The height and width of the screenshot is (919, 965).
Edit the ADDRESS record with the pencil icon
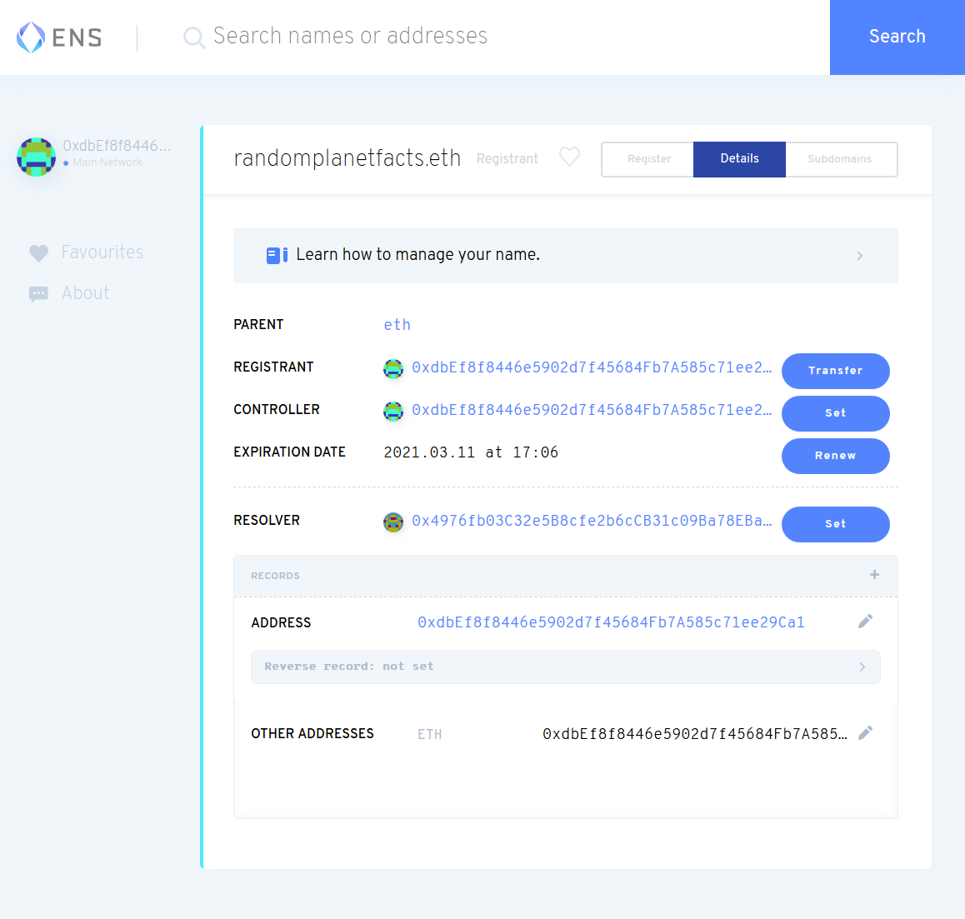coord(865,621)
